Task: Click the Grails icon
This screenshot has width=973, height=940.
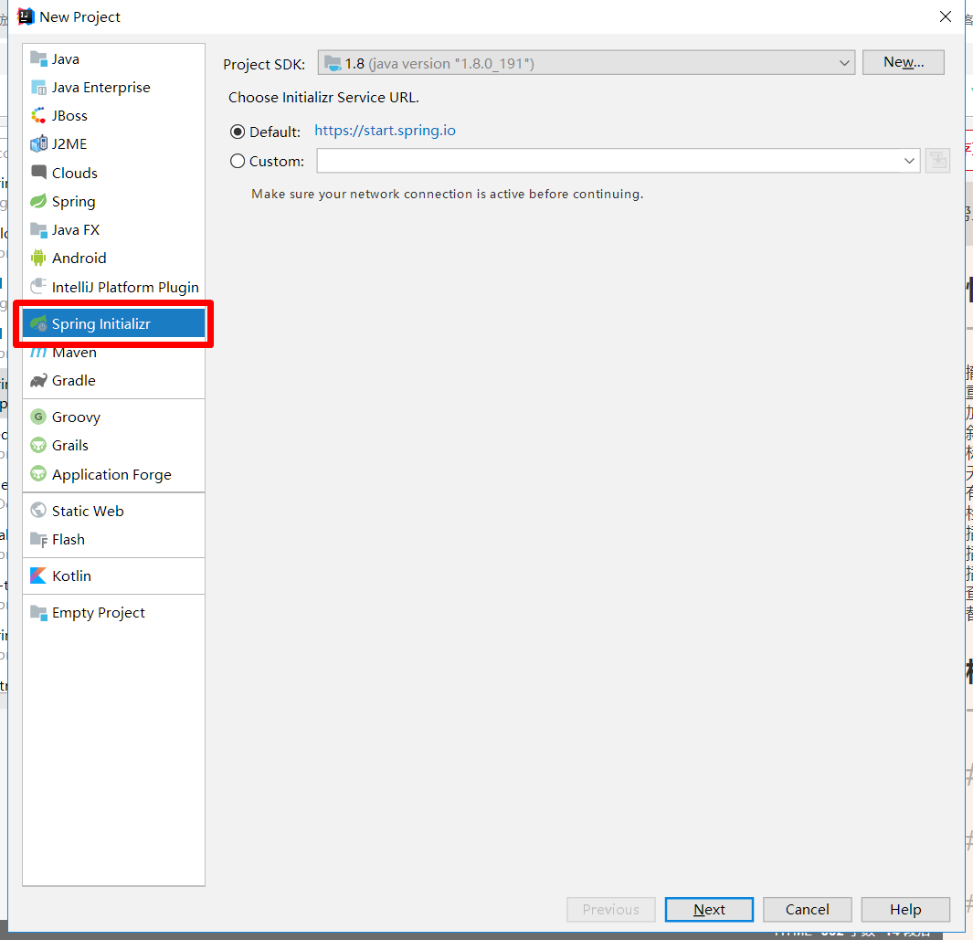Action: [x=38, y=446]
